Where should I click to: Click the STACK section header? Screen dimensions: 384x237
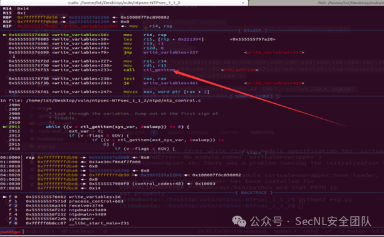tap(254, 153)
